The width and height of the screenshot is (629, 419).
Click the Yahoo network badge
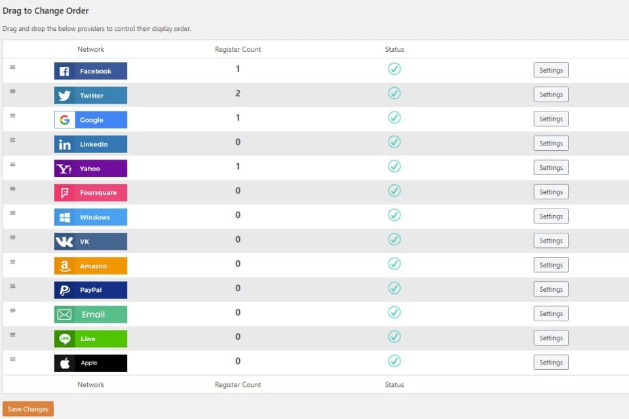click(90, 168)
